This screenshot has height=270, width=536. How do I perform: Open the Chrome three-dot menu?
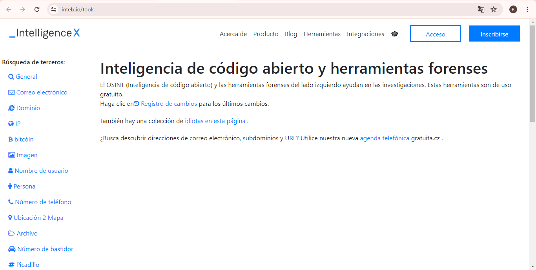[x=527, y=9]
